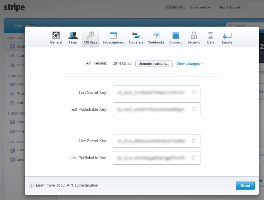Open Help & Support in top navigation
264x200 pixels.
coord(229,7)
